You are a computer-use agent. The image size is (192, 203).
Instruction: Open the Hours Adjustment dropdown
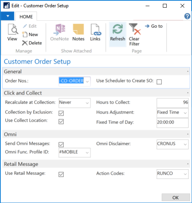(x=185, y=113)
